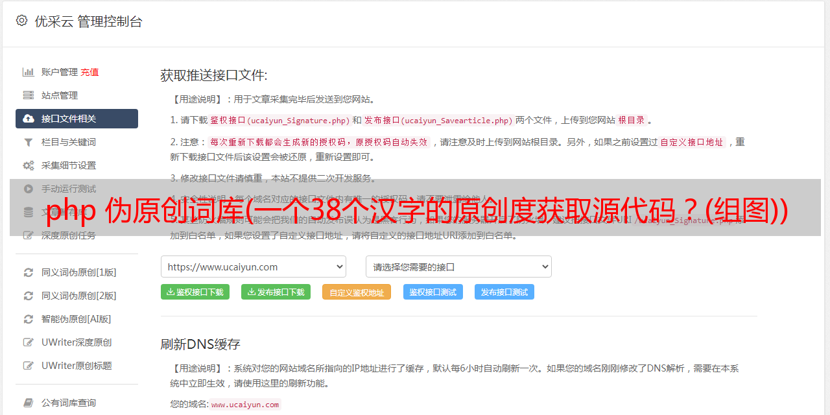Click the 获取推送接口文件 heading
830x415 pixels.
214,75
